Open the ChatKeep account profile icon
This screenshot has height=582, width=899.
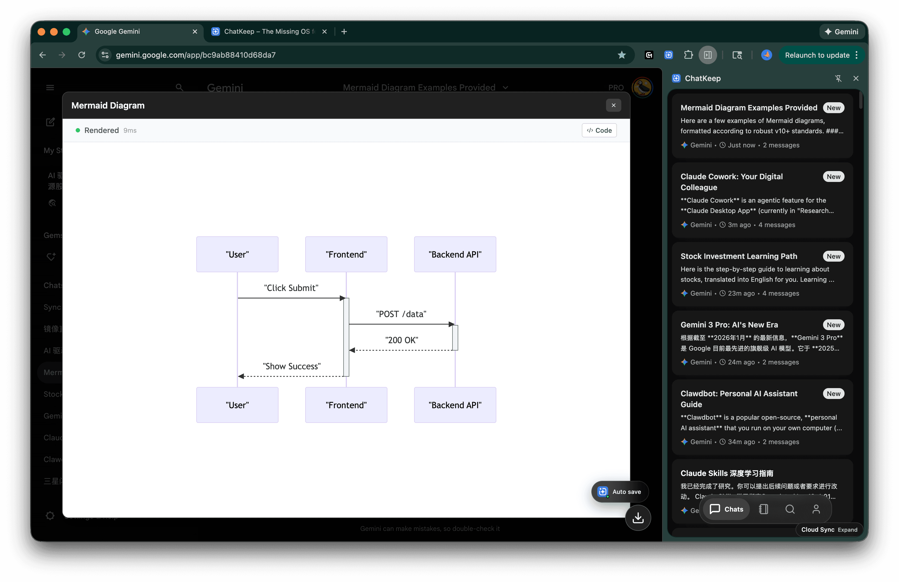[x=816, y=509]
